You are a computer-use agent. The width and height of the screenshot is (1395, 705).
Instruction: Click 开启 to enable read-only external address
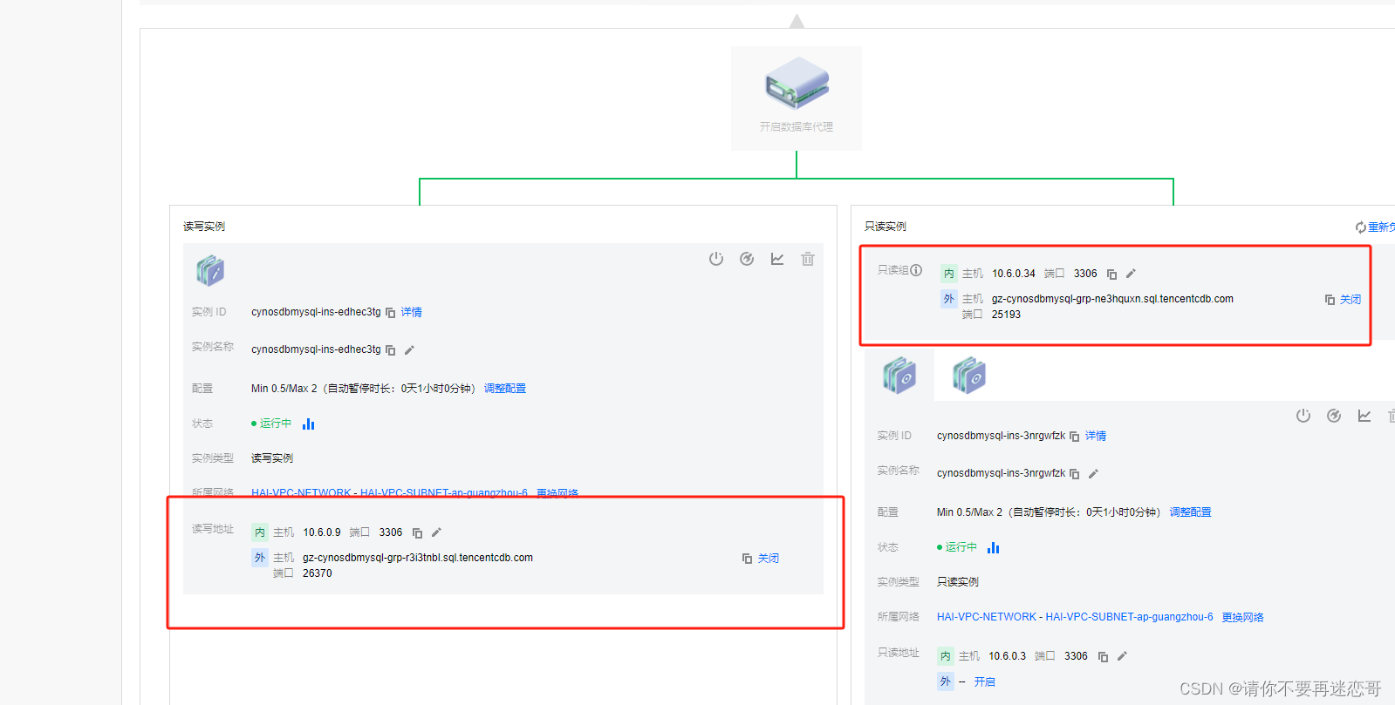pyautogui.click(x=985, y=682)
